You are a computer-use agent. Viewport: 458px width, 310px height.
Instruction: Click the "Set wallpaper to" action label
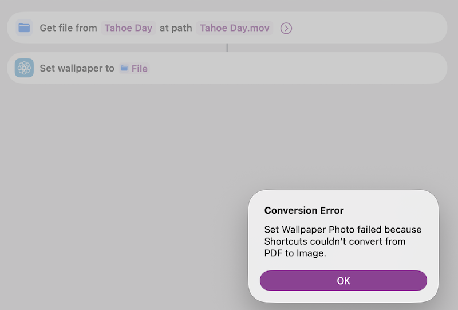pos(77,69)
